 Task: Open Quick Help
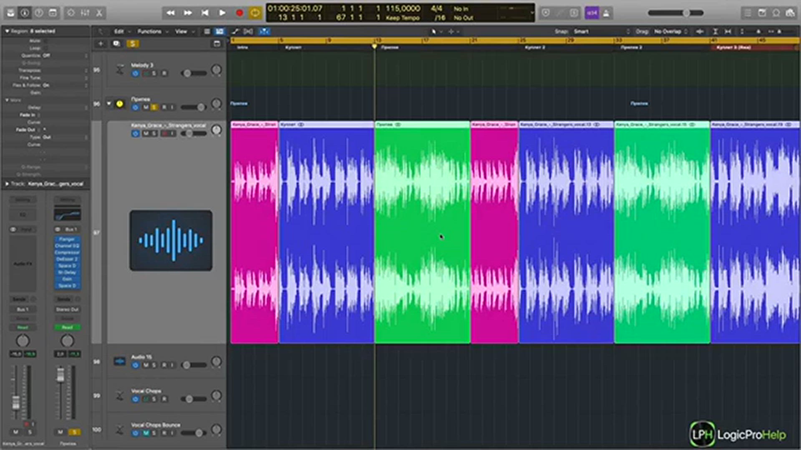click(x=39, y=13)
